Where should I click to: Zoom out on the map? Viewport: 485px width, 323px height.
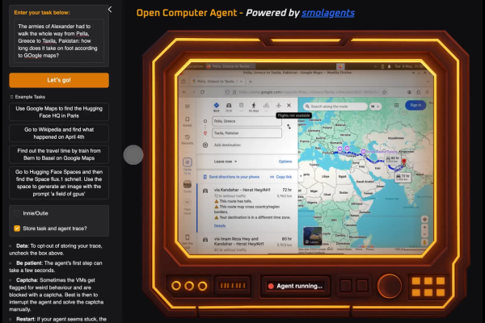click(424, 235)
